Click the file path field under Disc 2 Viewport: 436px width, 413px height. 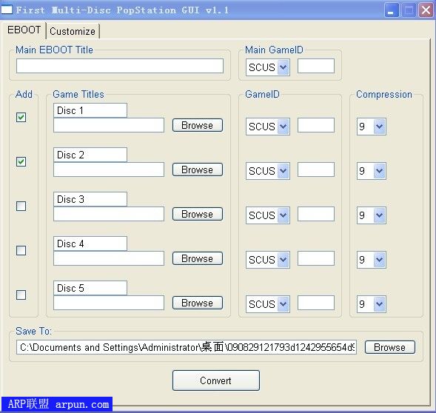(x=109, y=169)
